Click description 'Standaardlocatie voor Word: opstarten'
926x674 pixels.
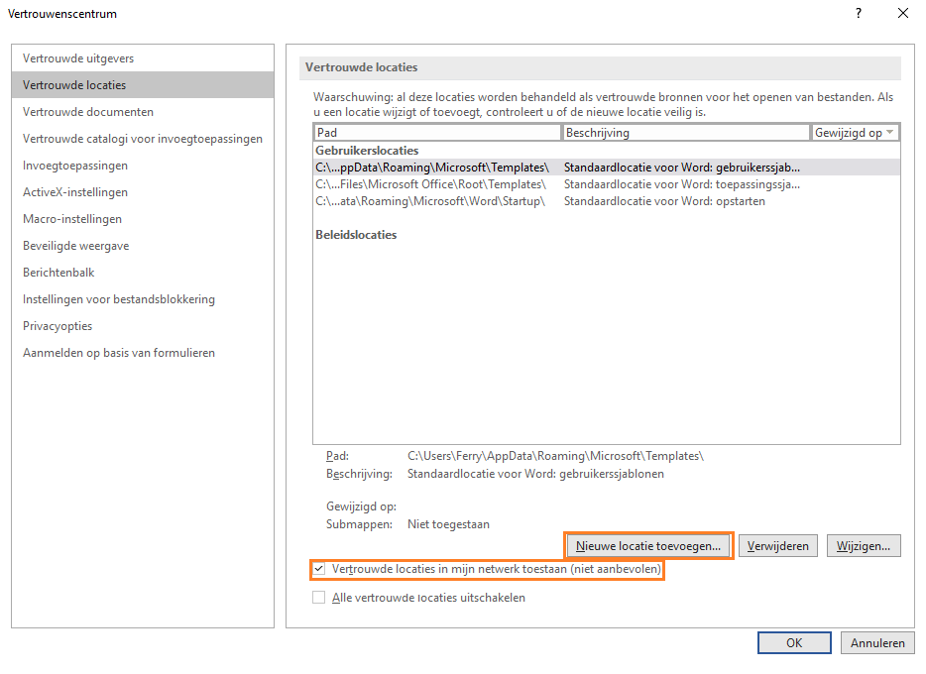coord(664,201)
